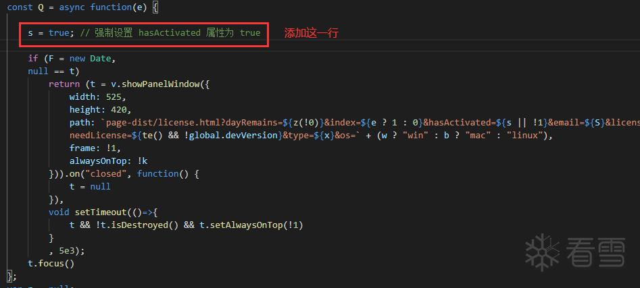Click the snowflake watermark logo
640x288 pixels.
click(x=543, y=252)
